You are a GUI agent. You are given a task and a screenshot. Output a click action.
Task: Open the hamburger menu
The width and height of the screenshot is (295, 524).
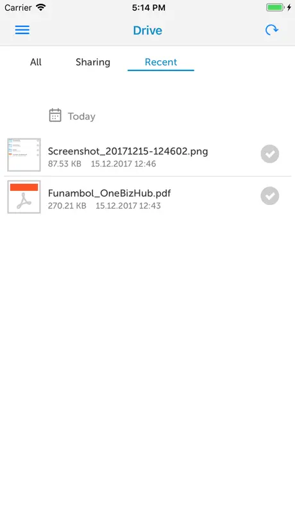[22, 30]
